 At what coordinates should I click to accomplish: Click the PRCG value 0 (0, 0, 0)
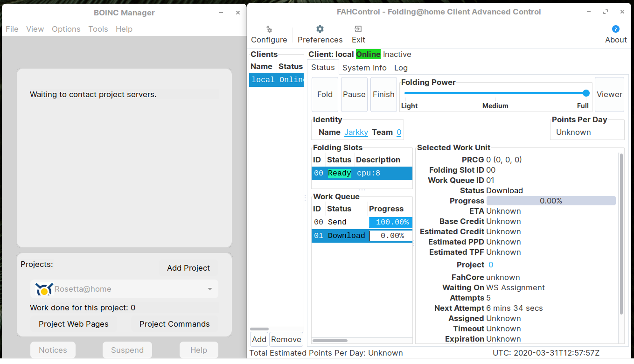[x=504, y=160]
